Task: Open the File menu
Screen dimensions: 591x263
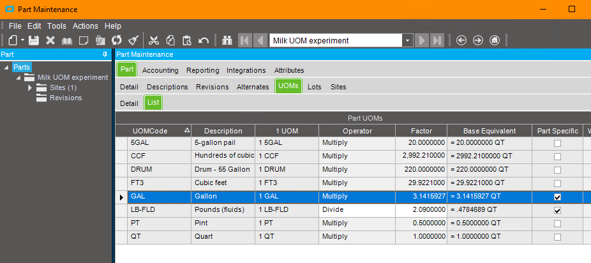Action: (15, 26)
